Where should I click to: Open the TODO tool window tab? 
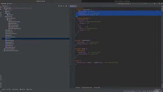point(9,89)
